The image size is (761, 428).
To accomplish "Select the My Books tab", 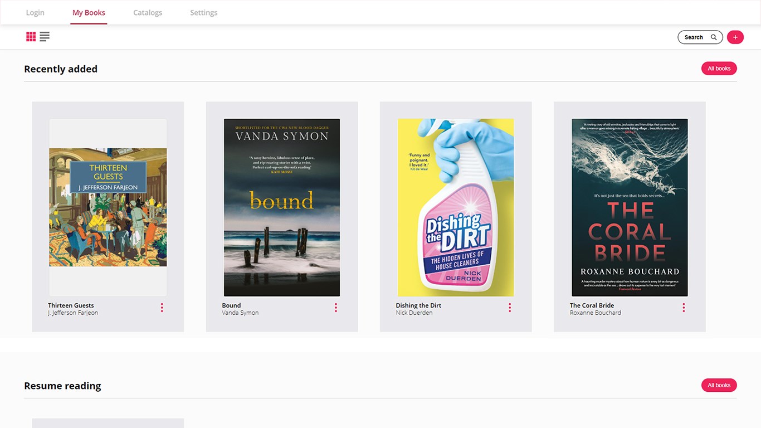I will coord(89,12).
